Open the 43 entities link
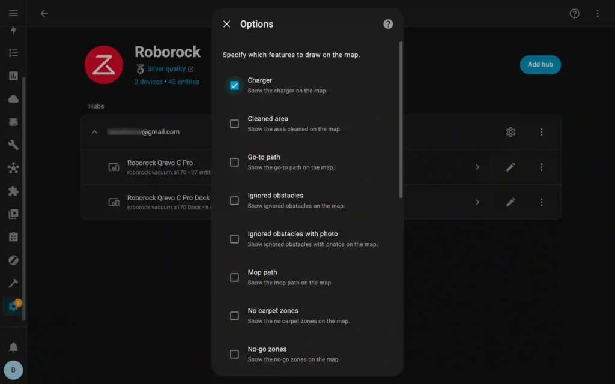This screenshot has height=384, width=615. point(184,81)
